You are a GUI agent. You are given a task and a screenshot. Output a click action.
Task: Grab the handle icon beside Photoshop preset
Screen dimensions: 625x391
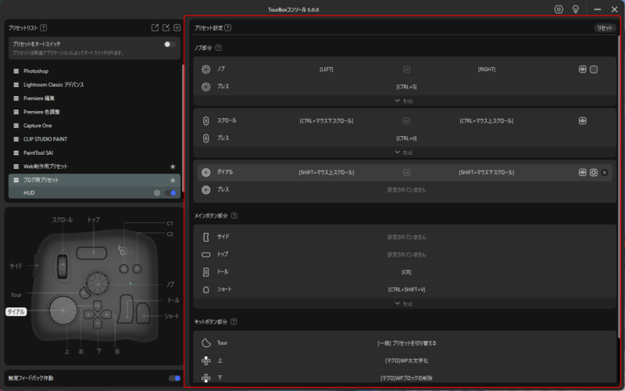pos(16,71)
